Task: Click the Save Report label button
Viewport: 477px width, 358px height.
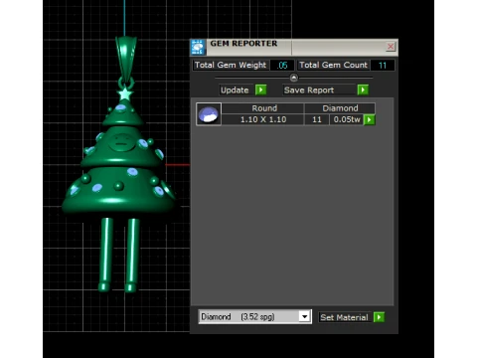Action: 319,90
